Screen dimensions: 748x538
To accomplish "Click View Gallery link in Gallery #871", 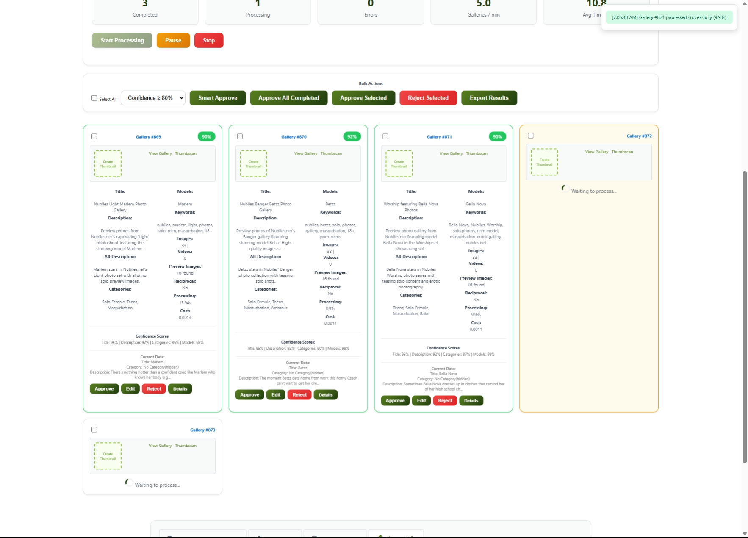I will [451, 153].
